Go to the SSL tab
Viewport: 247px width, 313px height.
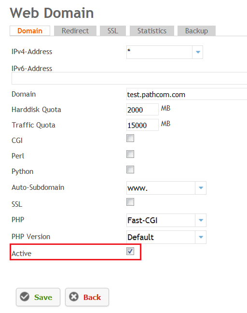point(113,31)
